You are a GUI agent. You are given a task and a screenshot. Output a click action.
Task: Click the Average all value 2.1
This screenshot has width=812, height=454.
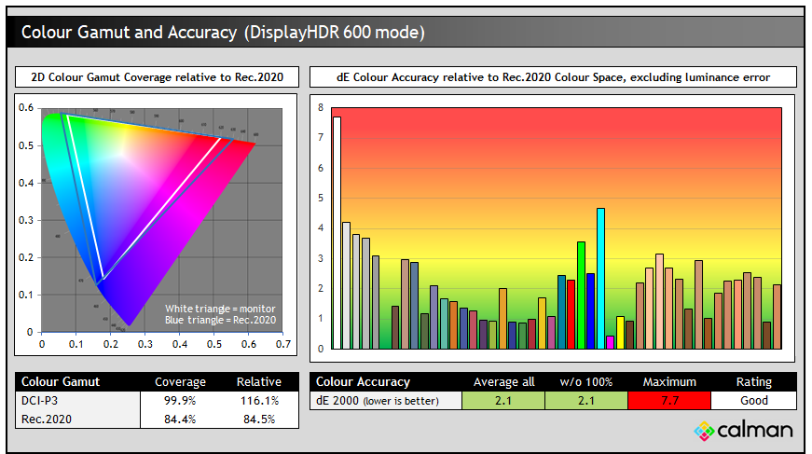pyautogui.click(x=503, y=400)
